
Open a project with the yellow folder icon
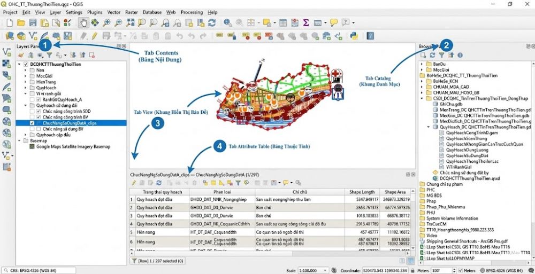[21, 23]
